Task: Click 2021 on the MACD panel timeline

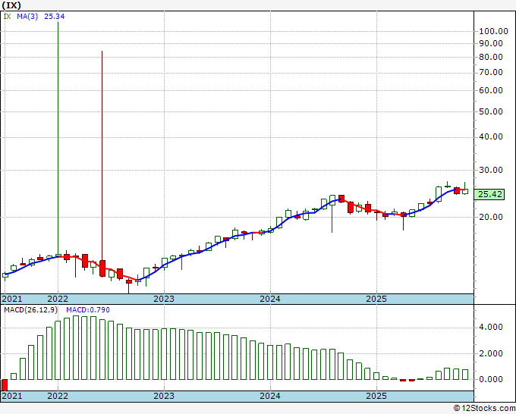Action: [12, 396]
